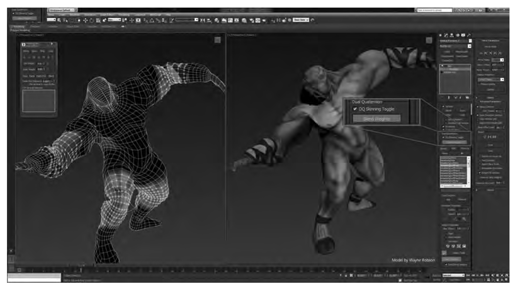
Task: Toggle the Back Transform Vertices checkbox
Action: 477,115
